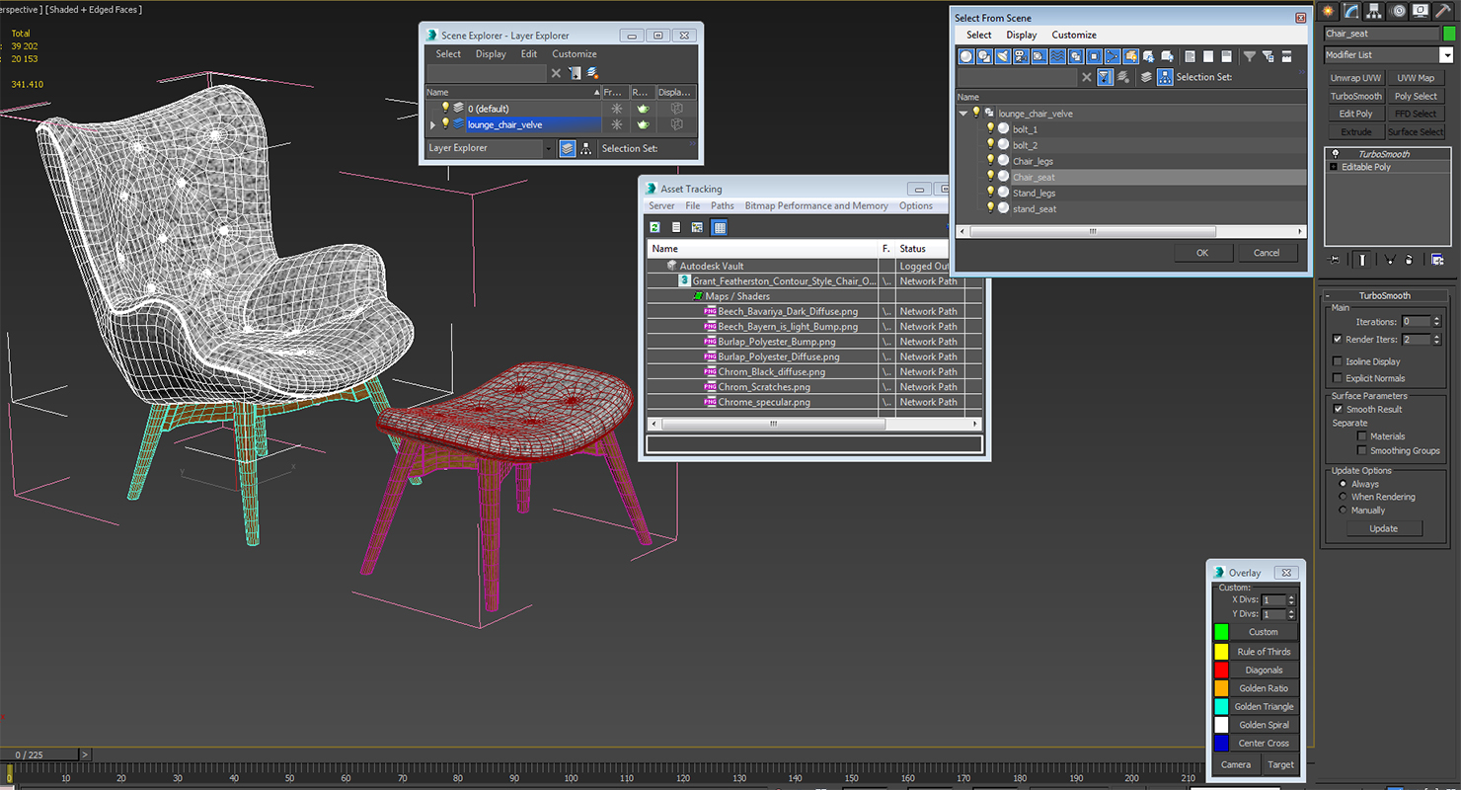
Task: Click the funnel filter icon in Select From Scene
Action: tap(1250, 56)
